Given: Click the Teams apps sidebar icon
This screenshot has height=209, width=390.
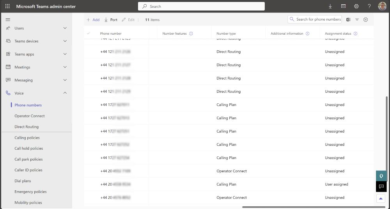Looking at the screenshot, I should pyautogui.click(x=8, y=54).
